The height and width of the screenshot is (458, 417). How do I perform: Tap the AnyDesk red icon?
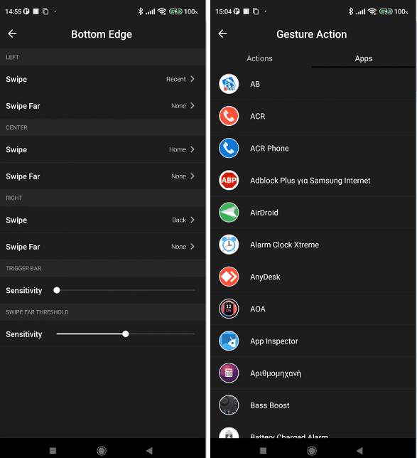[229, 277]
